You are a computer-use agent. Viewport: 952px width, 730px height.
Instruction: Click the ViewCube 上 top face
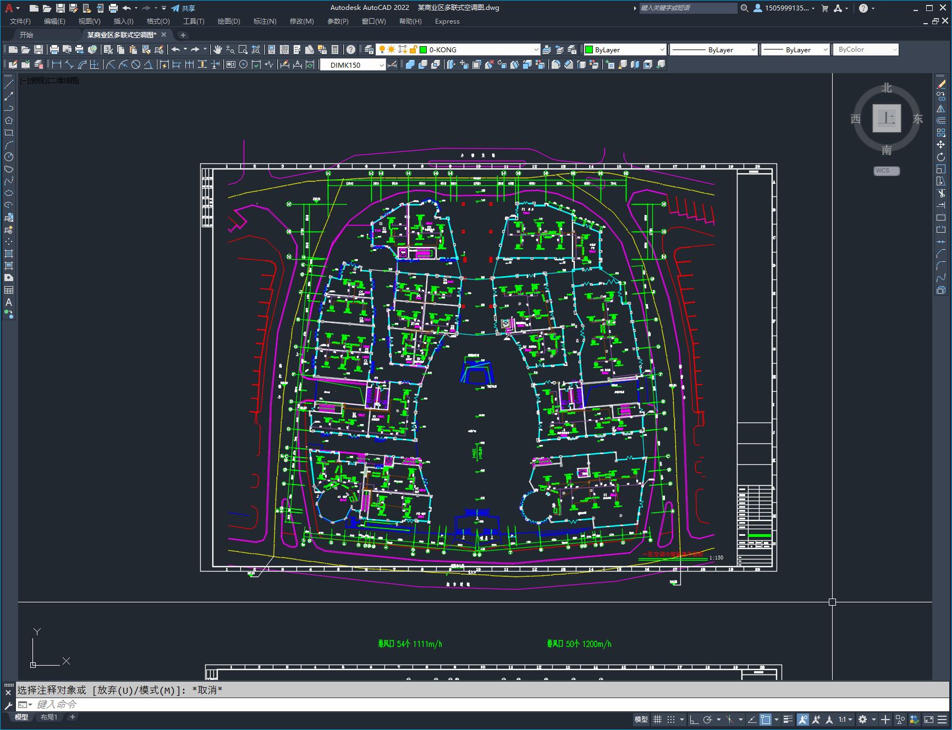pos(887,118)
